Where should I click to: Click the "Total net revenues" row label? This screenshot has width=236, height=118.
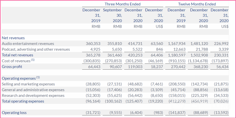[17, 55]
